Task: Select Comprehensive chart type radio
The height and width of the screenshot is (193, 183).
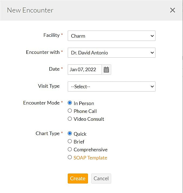Action: pyautogui.click(x=70, y=149)
